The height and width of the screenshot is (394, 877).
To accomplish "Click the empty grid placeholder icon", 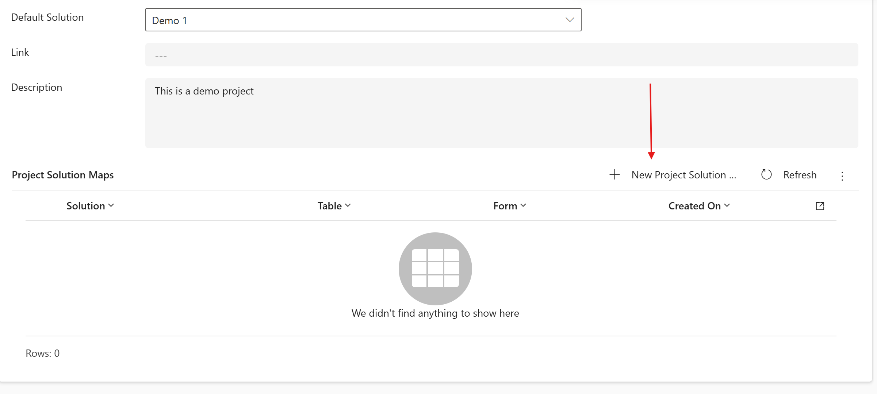I will point(435,269).
